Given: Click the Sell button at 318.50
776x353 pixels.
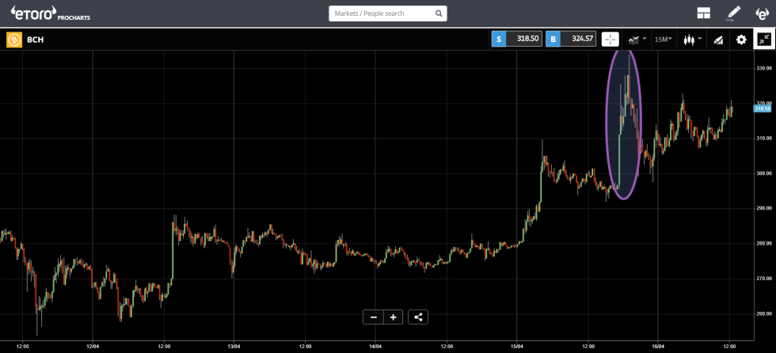Looking at the screenshot, I should point(516,40).
